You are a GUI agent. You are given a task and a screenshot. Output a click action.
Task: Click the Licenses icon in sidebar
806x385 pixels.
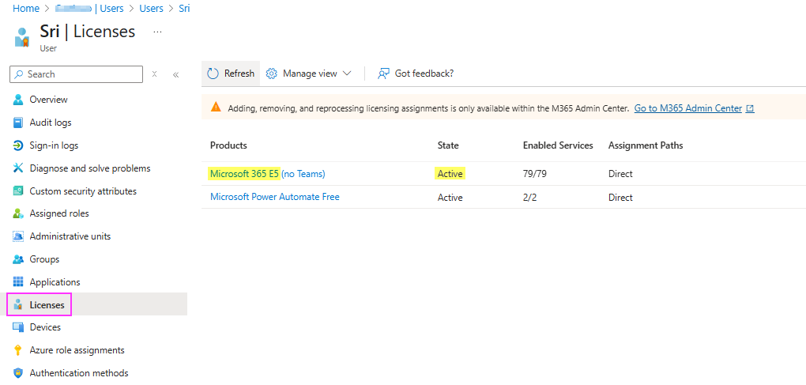tap(18, 305)
